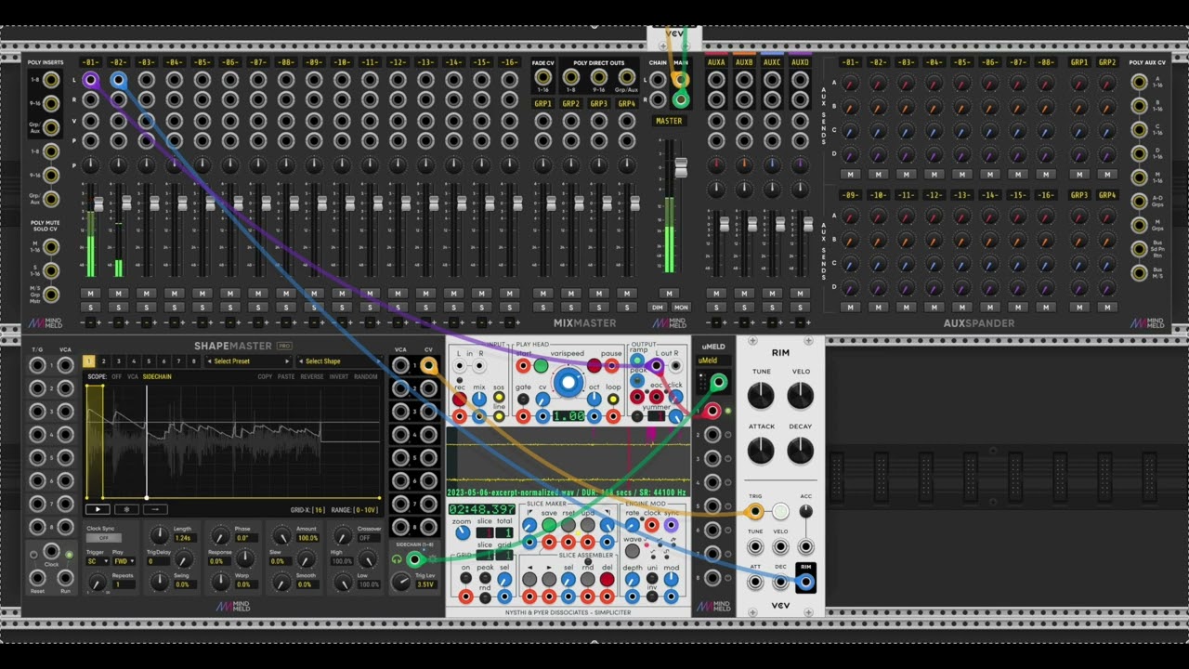Click uMeld input jack 1
The width and height of the screenshot is (1189, 669).
tap(712, 411)
